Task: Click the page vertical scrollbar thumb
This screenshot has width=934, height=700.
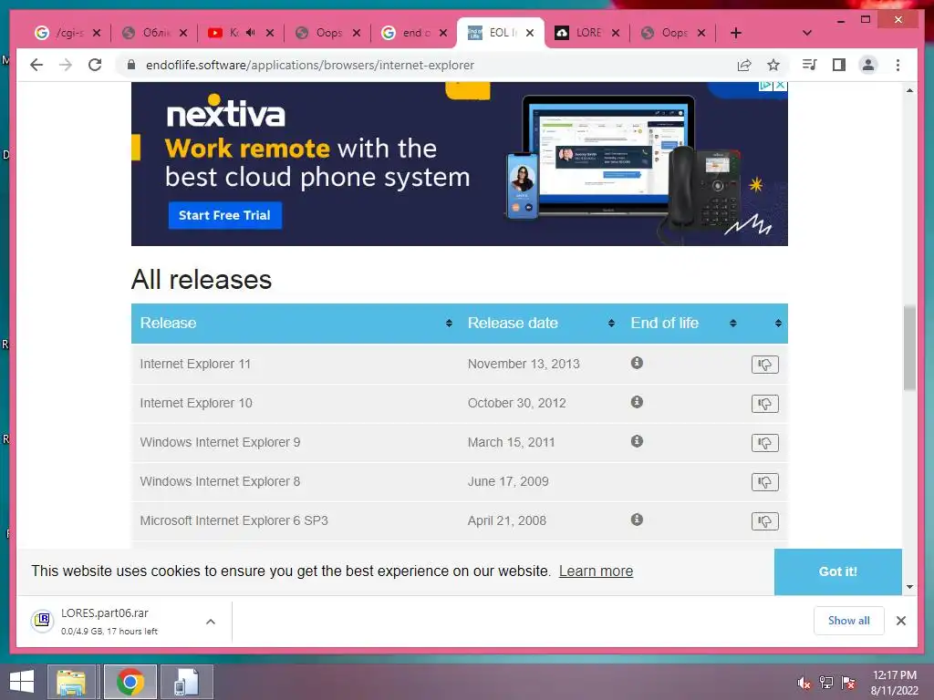Action: [x=909, y=347]
